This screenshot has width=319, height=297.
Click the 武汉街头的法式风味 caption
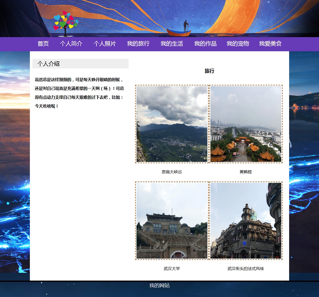click(246, 269)
